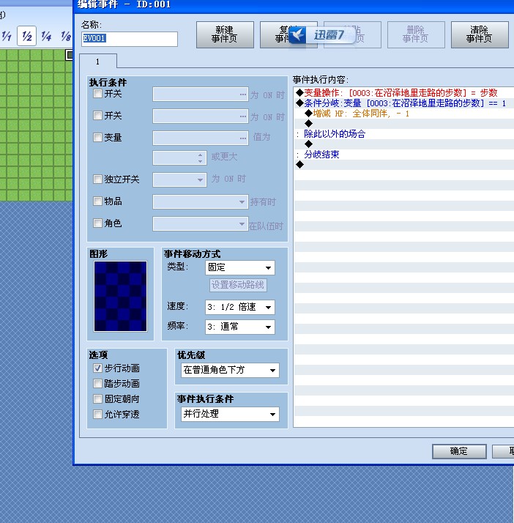Check the 固定朝向 option

(97, 399)
